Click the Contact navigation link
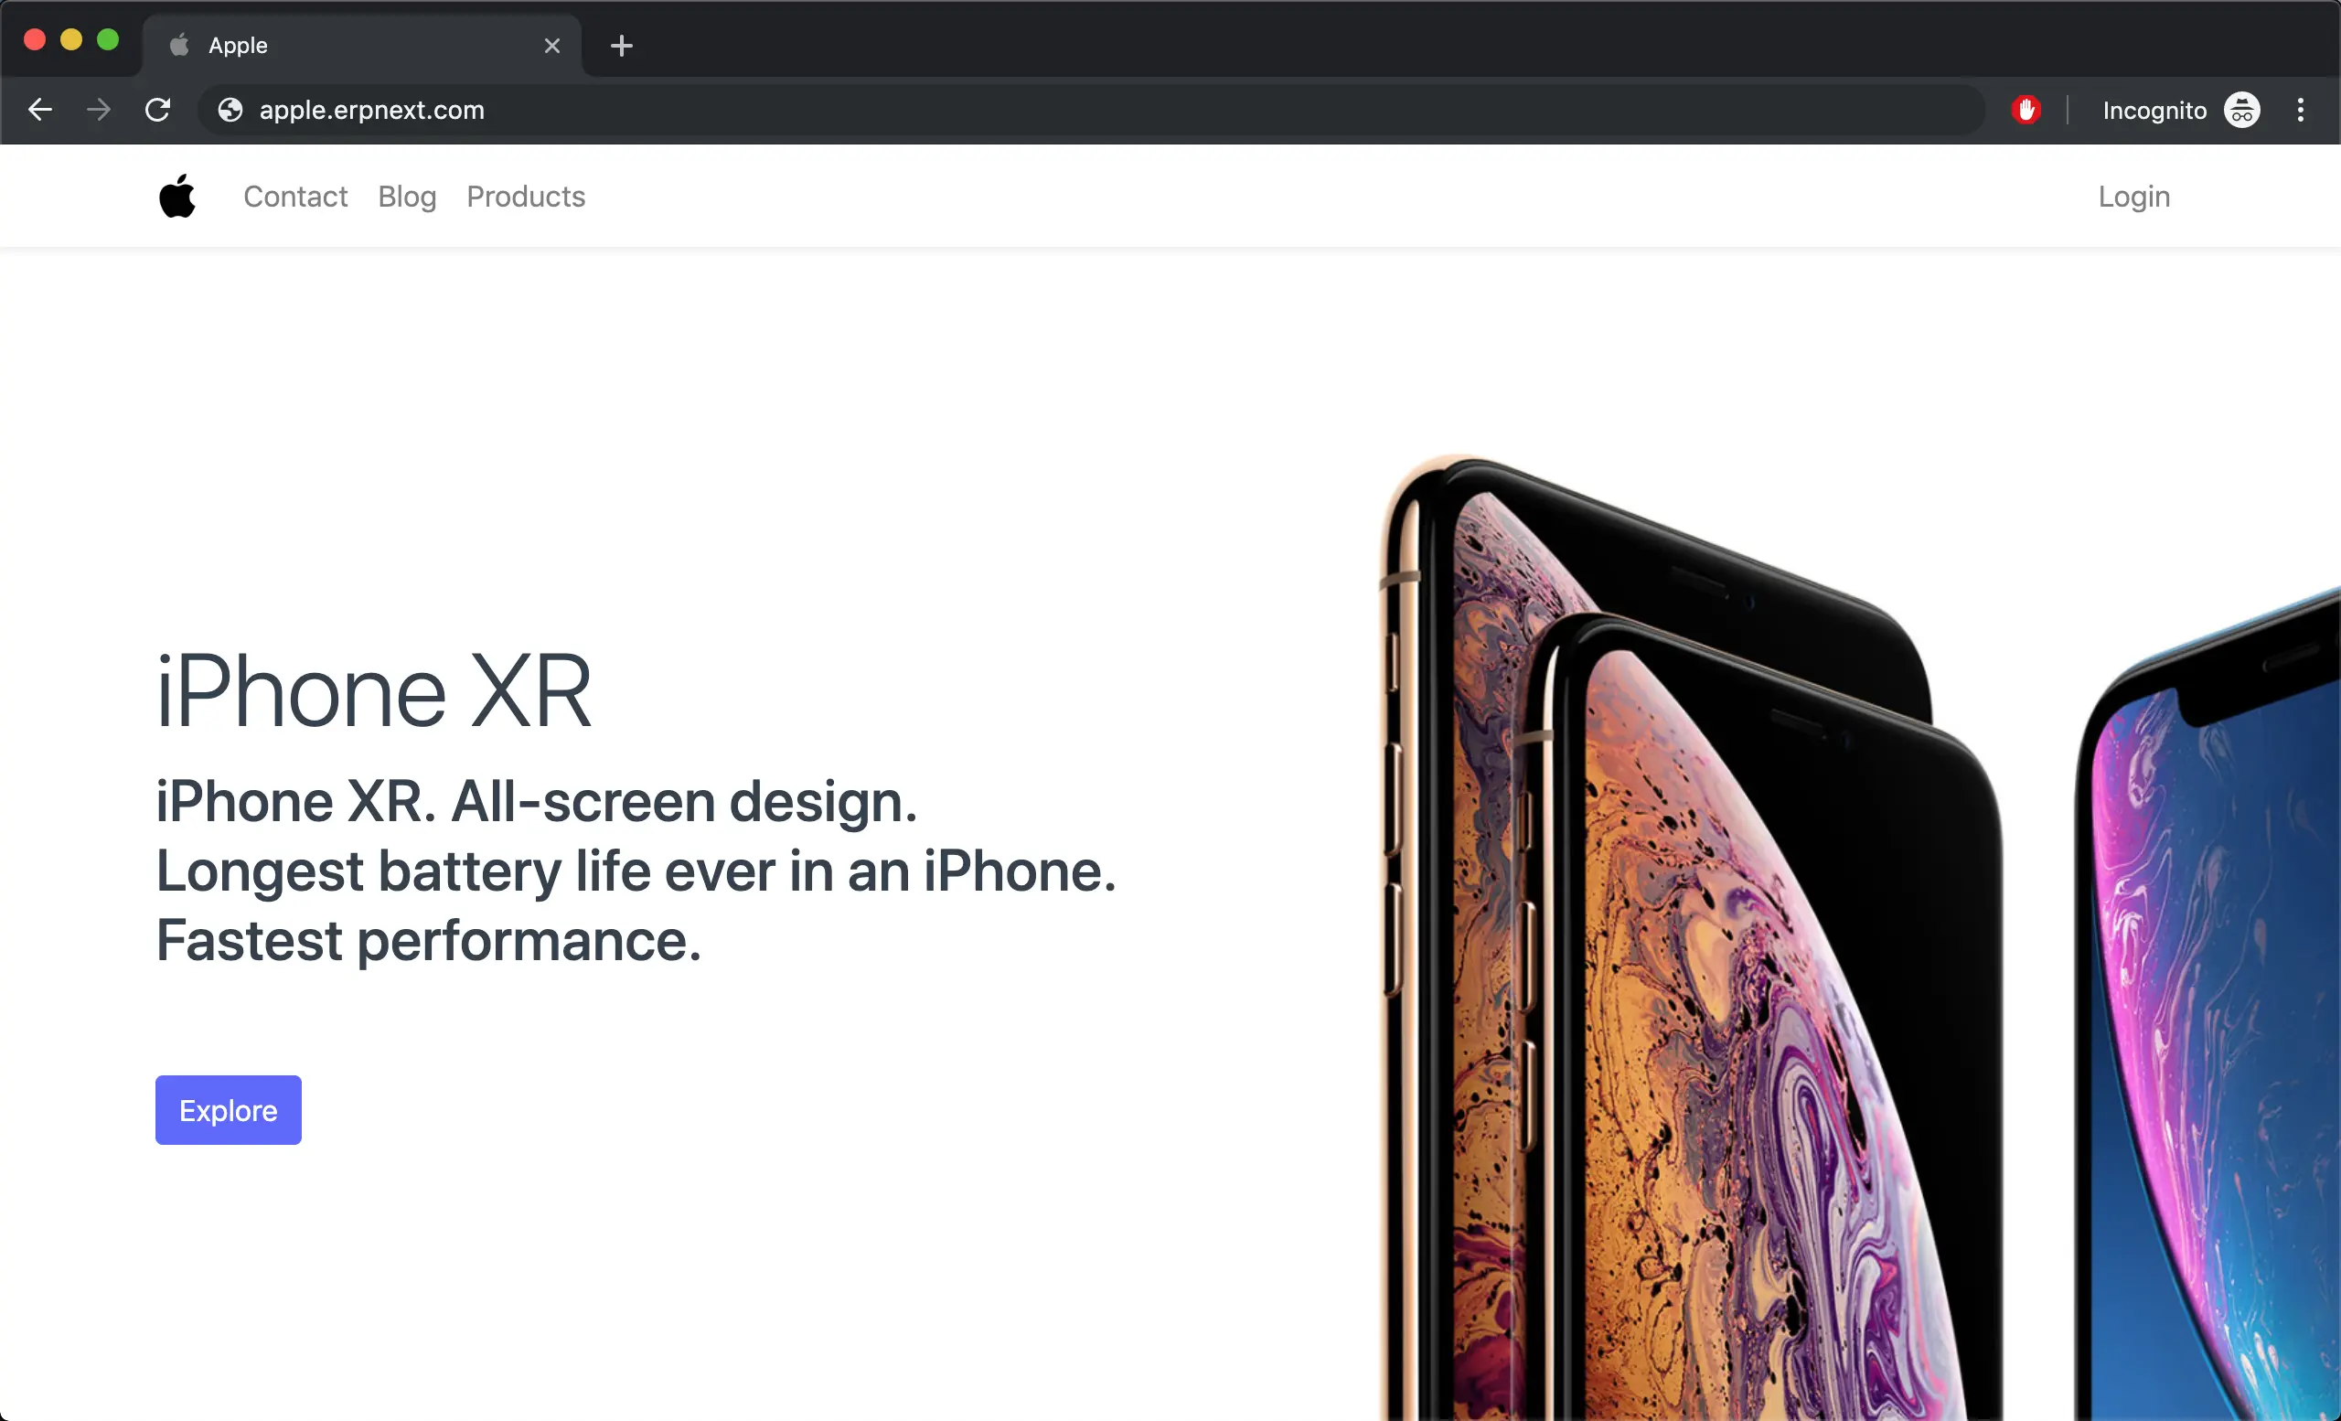This screenshot has width=2341, height=1421. pyautogui.click(x=296, y=196)
